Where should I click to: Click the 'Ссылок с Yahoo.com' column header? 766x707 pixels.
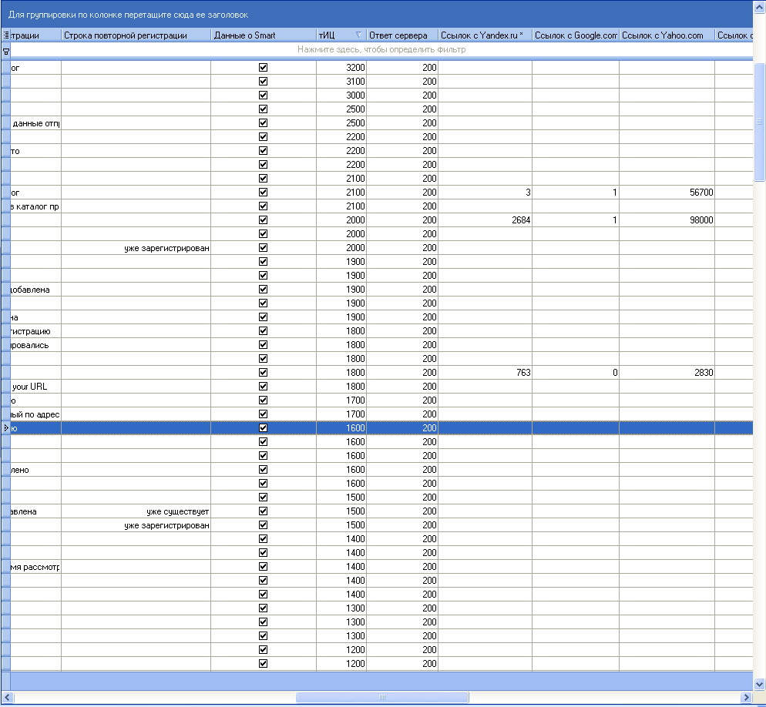666,35
